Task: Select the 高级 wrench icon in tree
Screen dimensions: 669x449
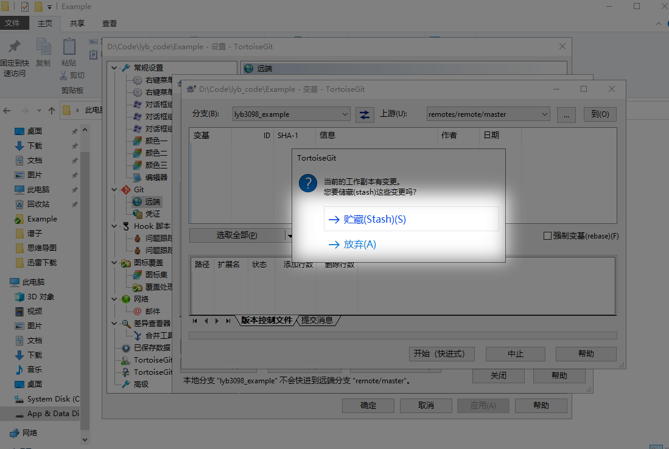Action: (126, 384)
